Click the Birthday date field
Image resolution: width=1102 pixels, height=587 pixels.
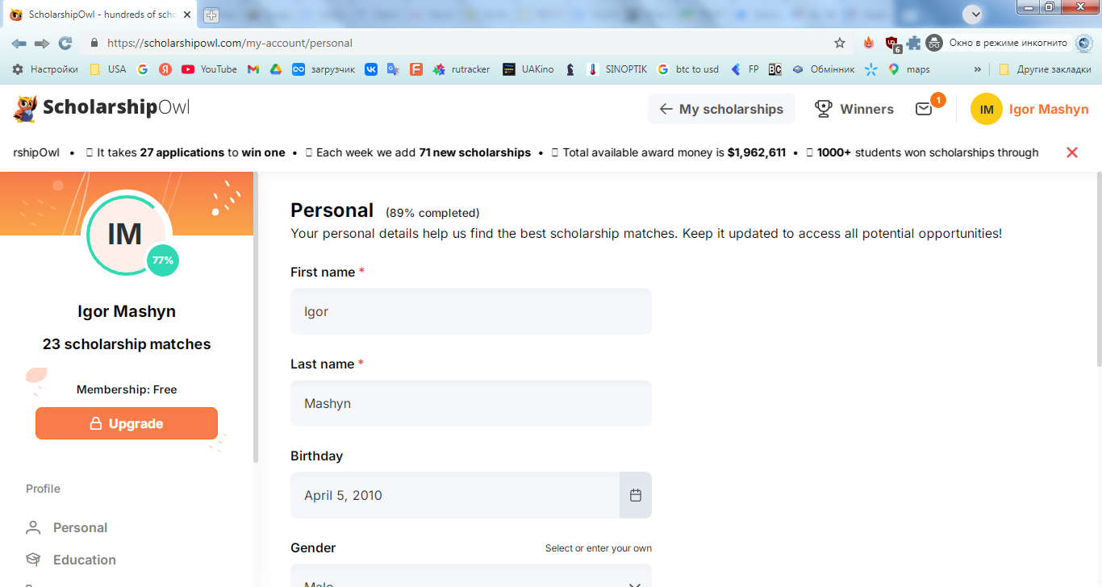pyautogui.click(x=455, y=495)
